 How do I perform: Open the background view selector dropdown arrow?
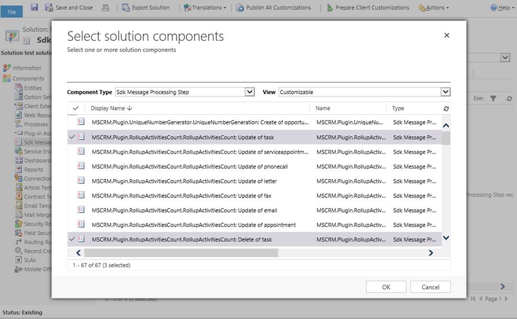point(505,58)
